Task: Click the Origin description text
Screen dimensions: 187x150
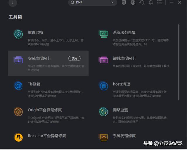Action: [56, 120]
